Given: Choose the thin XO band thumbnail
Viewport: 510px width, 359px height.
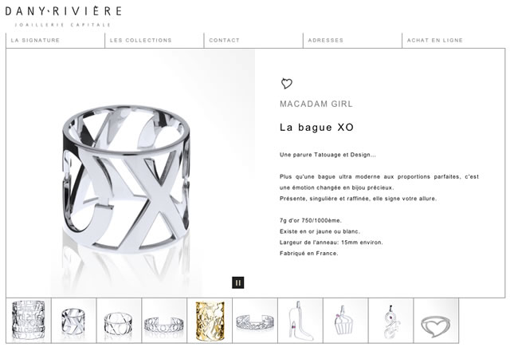Looking at the screenshot, I should click(119, 321).
